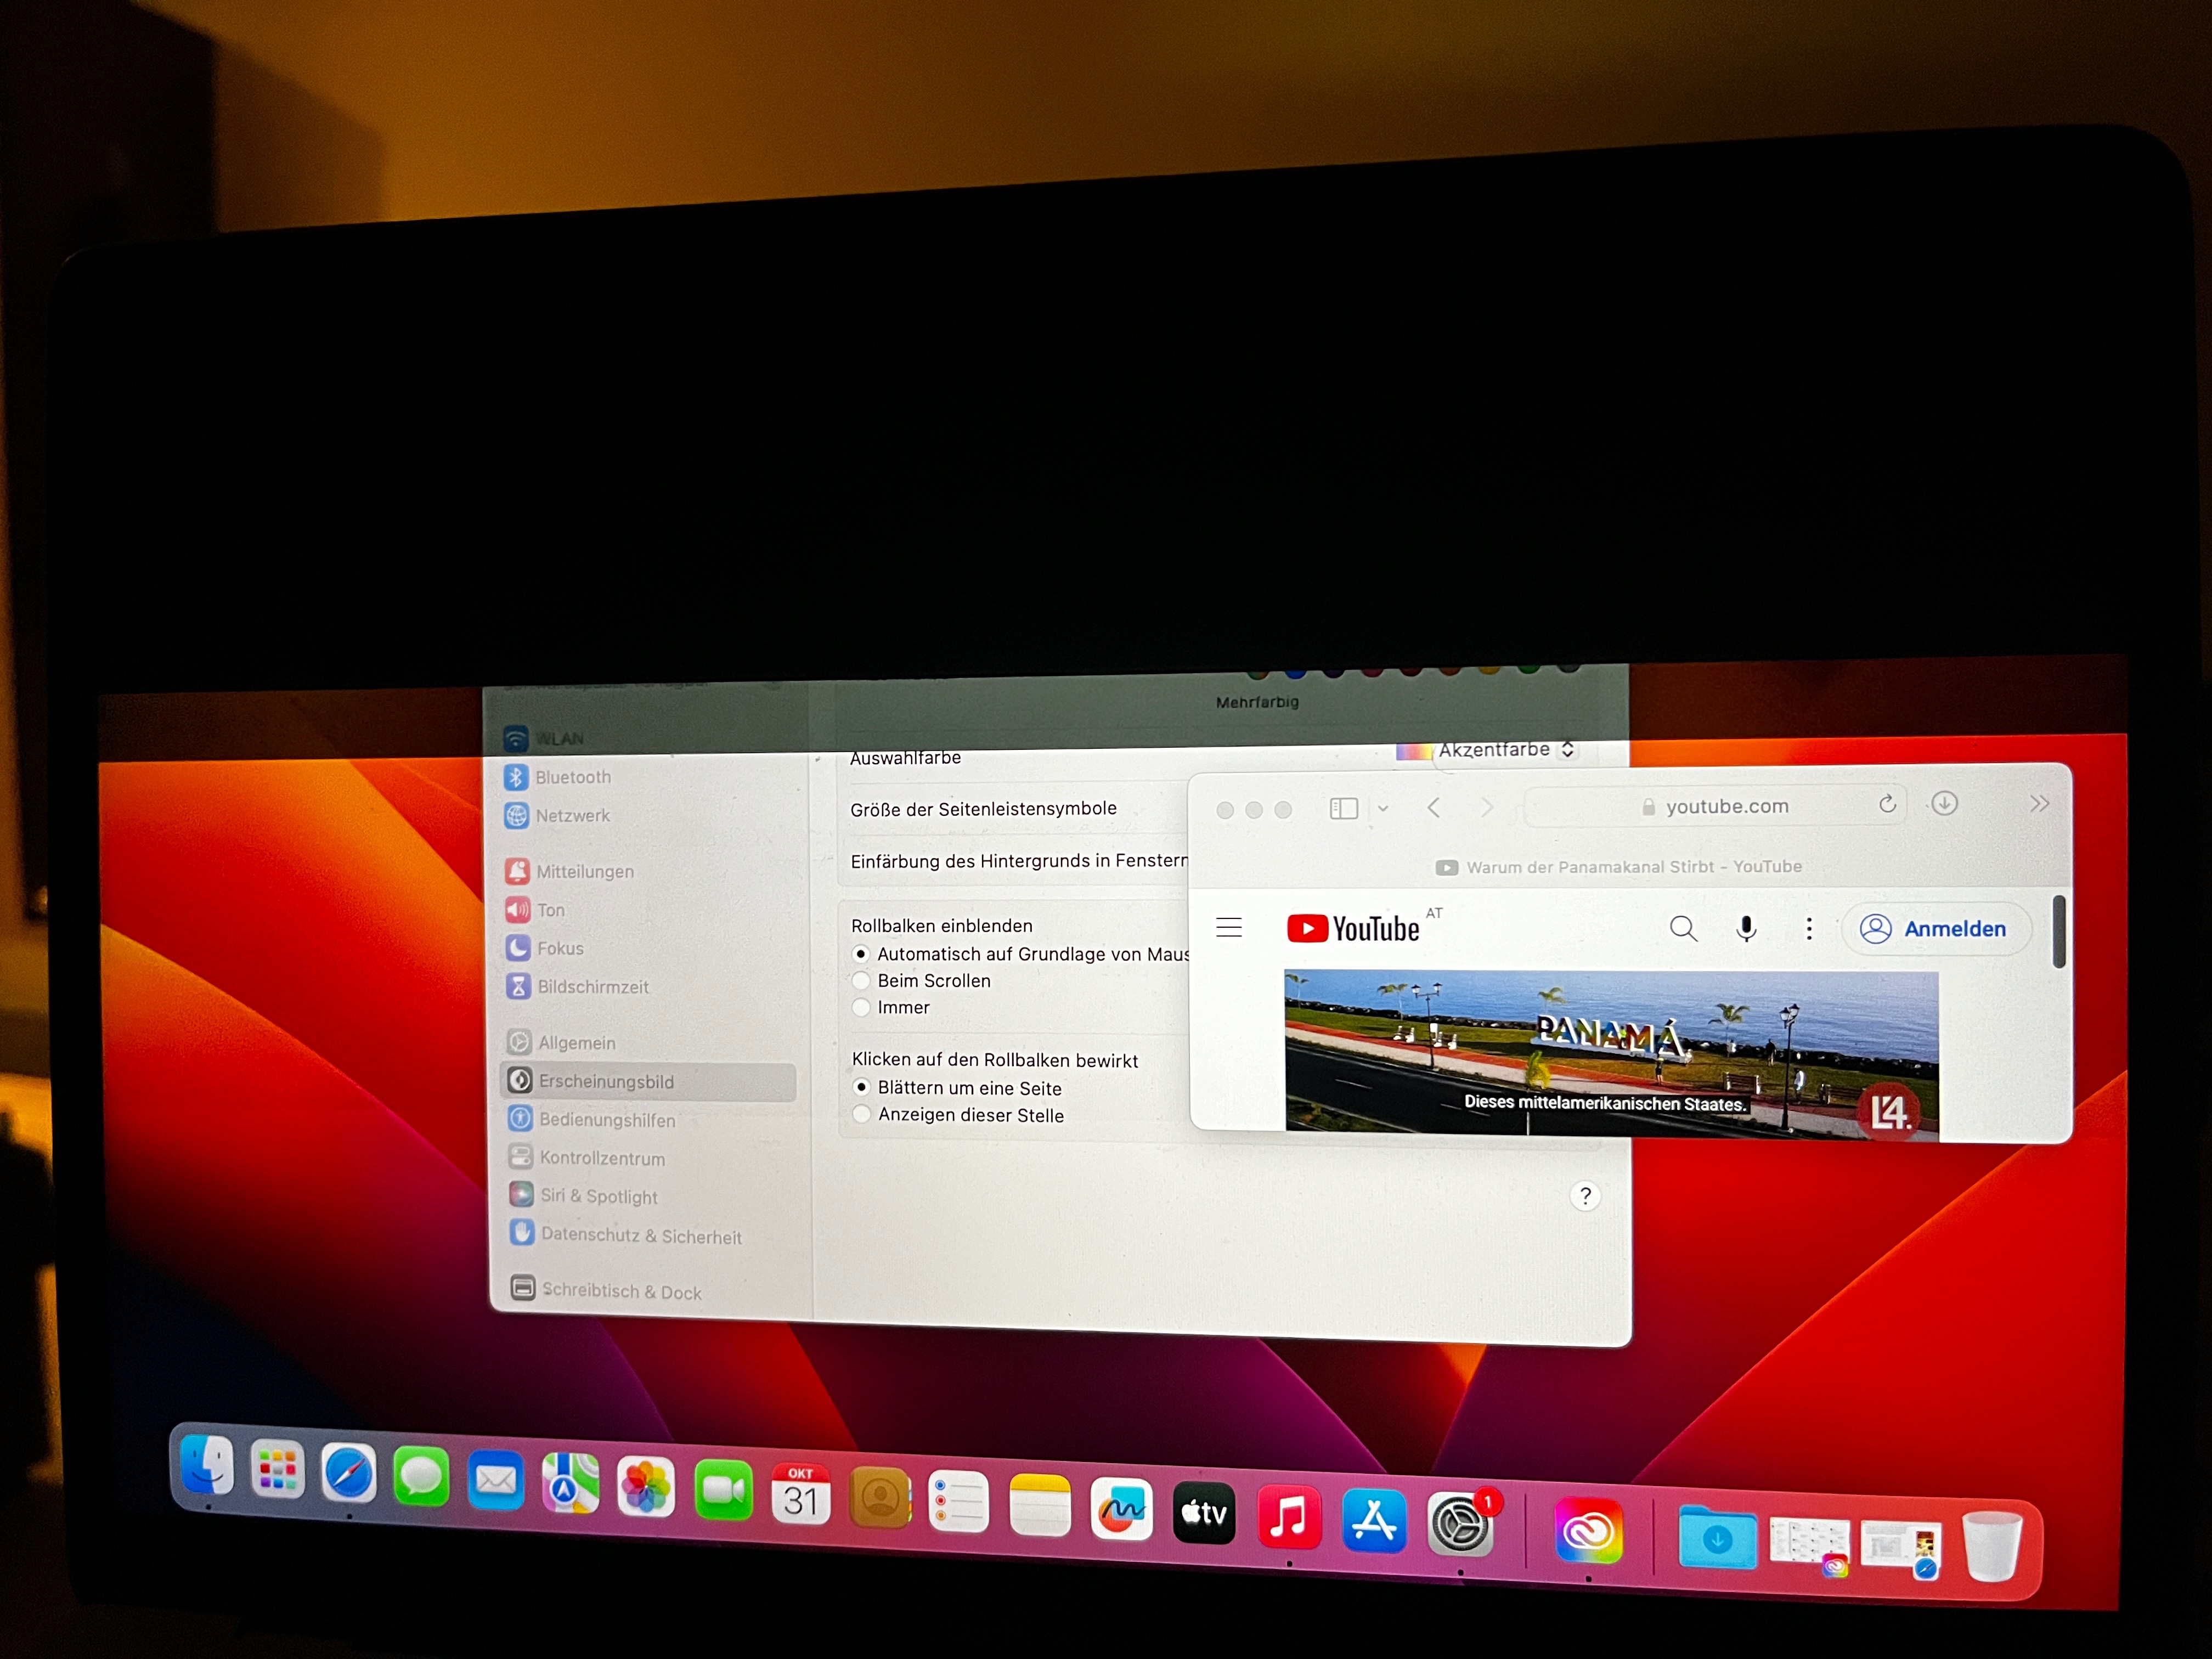Select the Immer scrollbar option
This screenshot has height=1659, width=2212.
click(x=861, y=1008)
